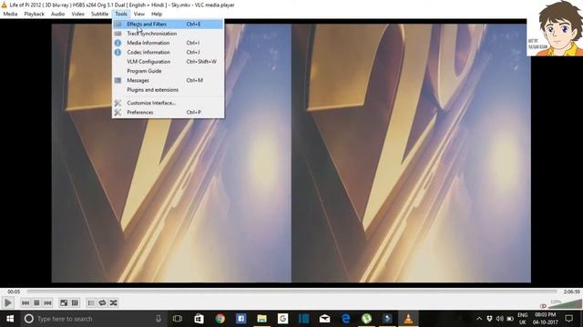The height and width of the screenshot is (327, 583).
Task: Click the playback seek bar
Action: (x=291, y=292)
